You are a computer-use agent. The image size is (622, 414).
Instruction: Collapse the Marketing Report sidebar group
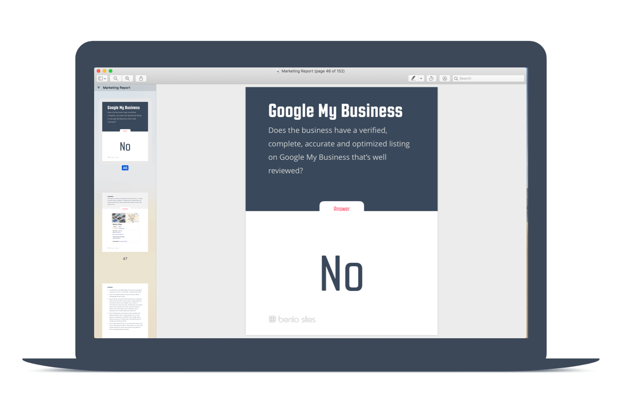pyautogui.click(x=99, y=88)
